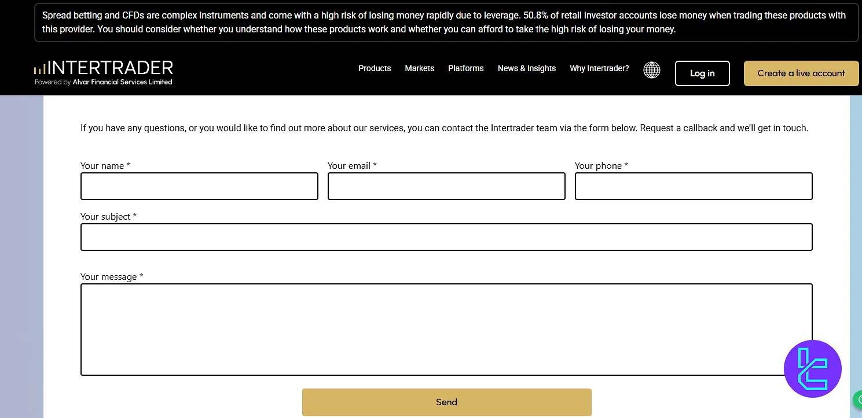Click the Intertrader logo in the header
The height and width of the screenshot is (418, 862).
[x=103, y=68]
